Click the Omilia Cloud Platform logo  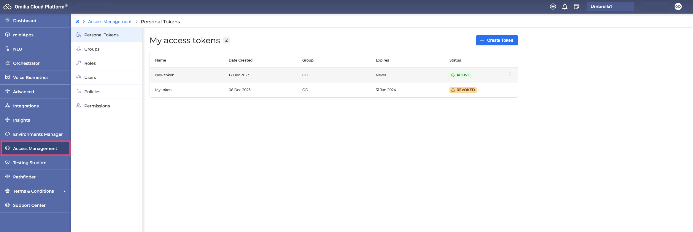point(7,7)
